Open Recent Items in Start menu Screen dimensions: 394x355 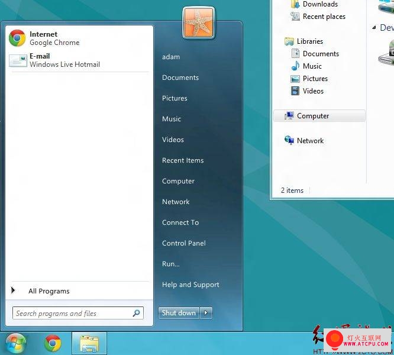[183, 160]
